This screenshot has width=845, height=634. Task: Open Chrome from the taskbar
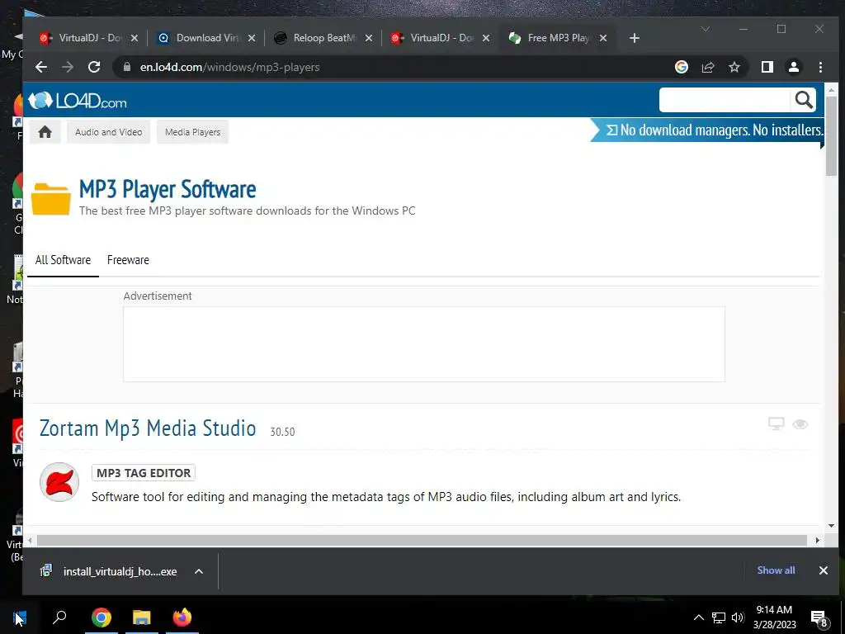(101, 617)
